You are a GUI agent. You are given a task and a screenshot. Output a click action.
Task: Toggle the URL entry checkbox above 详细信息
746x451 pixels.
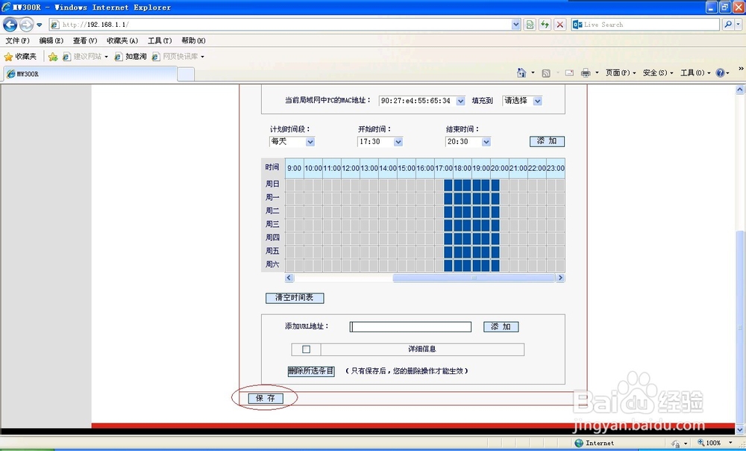[x=306, y=348]
